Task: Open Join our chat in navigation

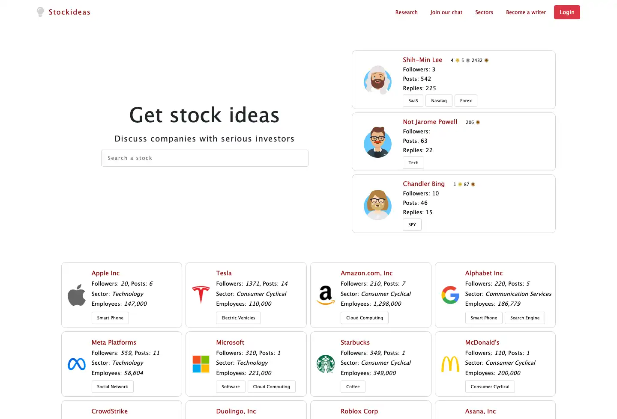Action: coord(446,12)
